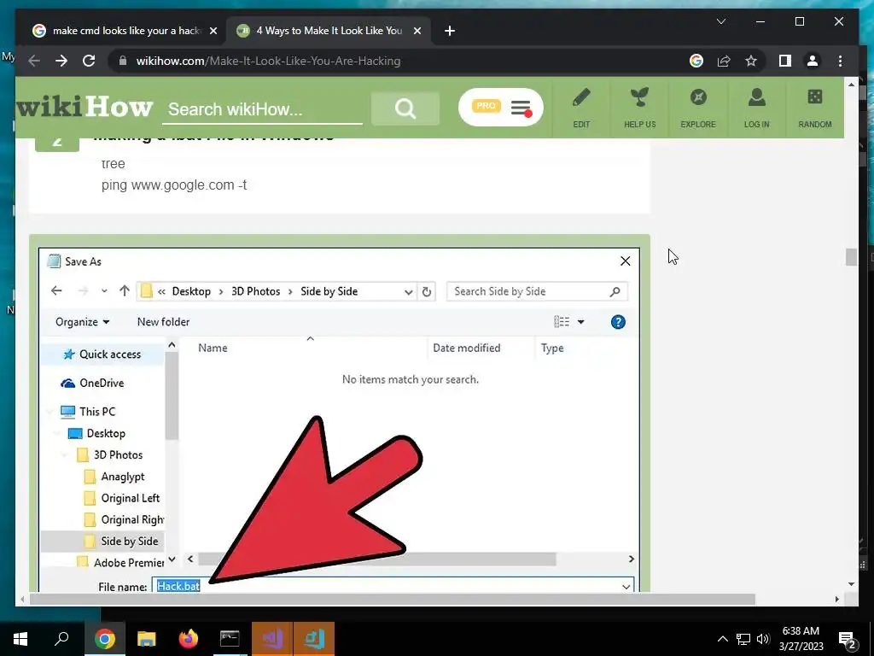Open a new Chrome tab

(450, 31)
